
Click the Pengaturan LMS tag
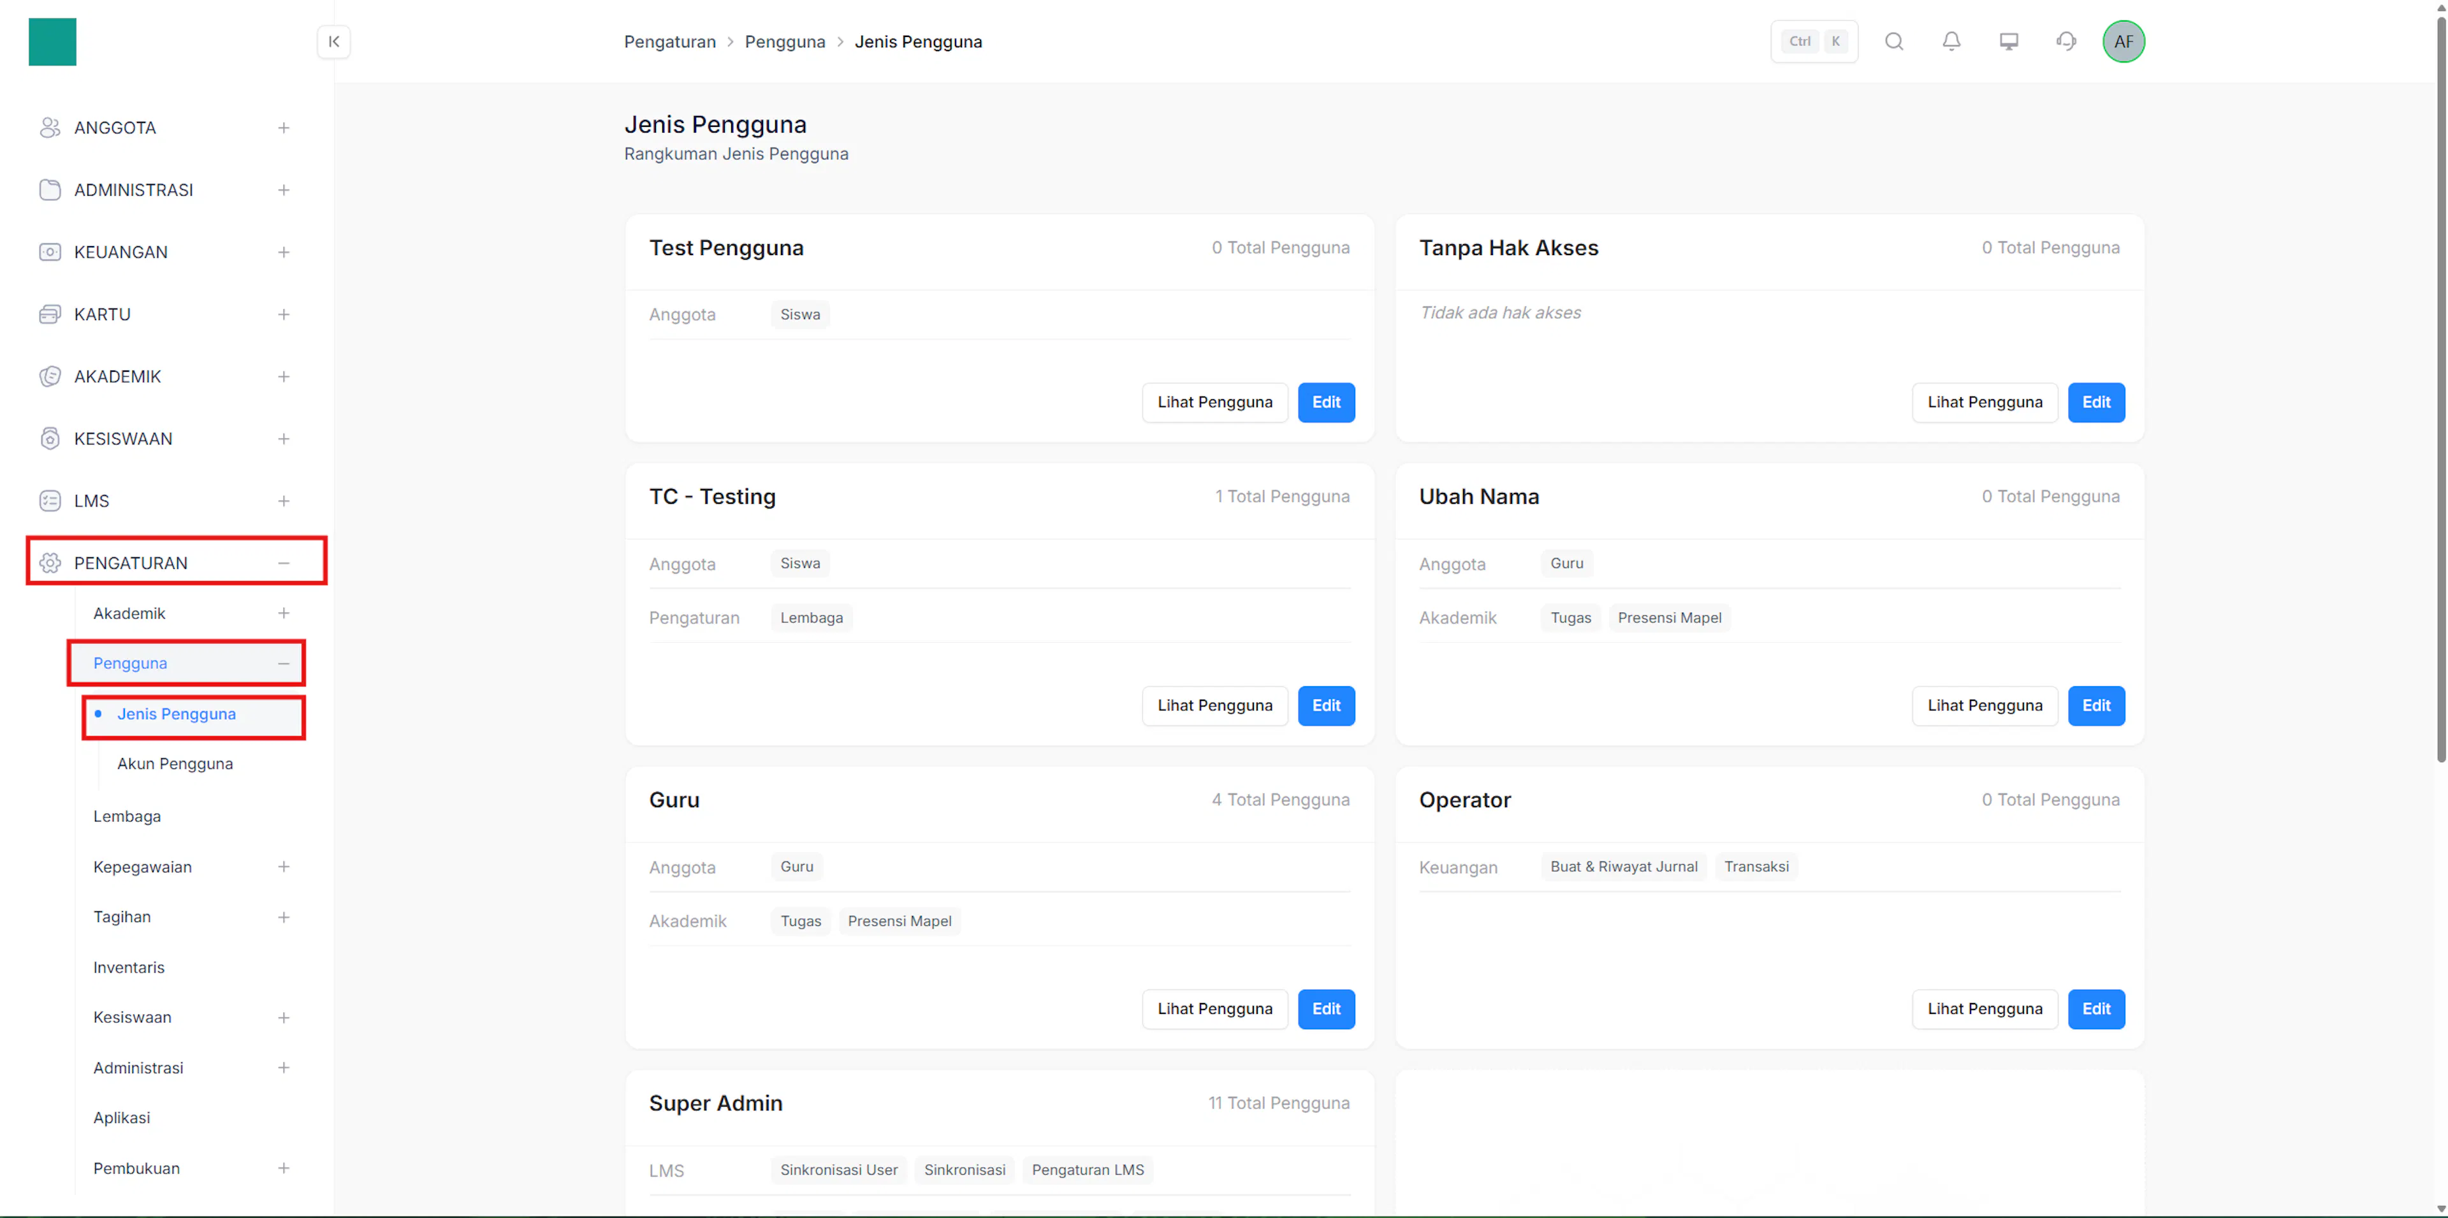pyautogui.click(x=1088, y=1170)
